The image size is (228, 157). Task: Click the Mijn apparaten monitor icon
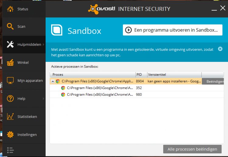(10, 80)
